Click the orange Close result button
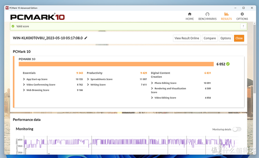This screenshot has height=158, width=259. coord(239,38)
